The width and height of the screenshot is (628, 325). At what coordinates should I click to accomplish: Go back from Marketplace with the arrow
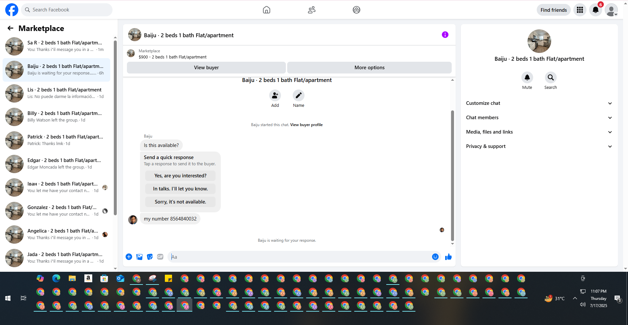[x=10, y=28]
